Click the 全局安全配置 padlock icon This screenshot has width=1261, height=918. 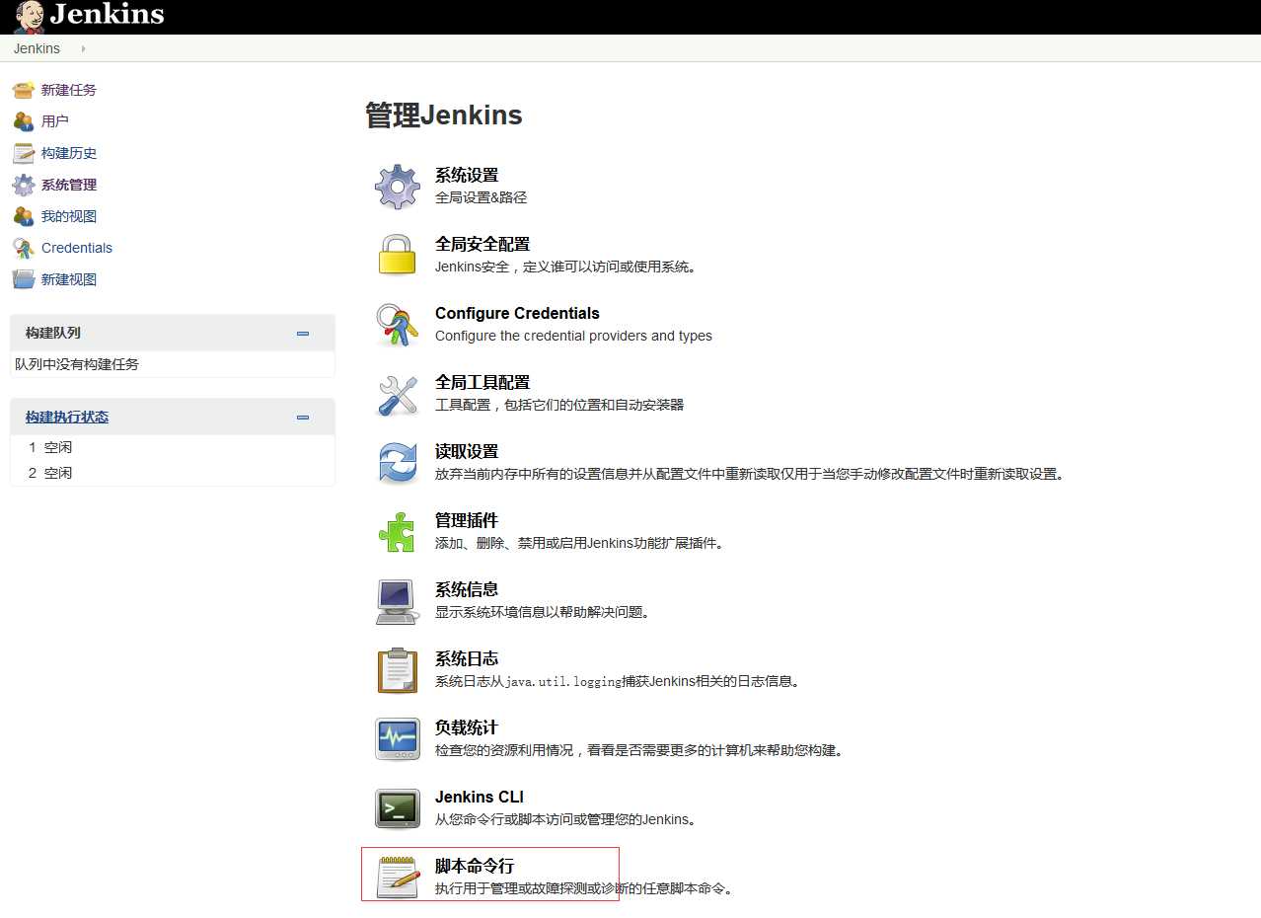pyautogui.click(x=398, y=256)
